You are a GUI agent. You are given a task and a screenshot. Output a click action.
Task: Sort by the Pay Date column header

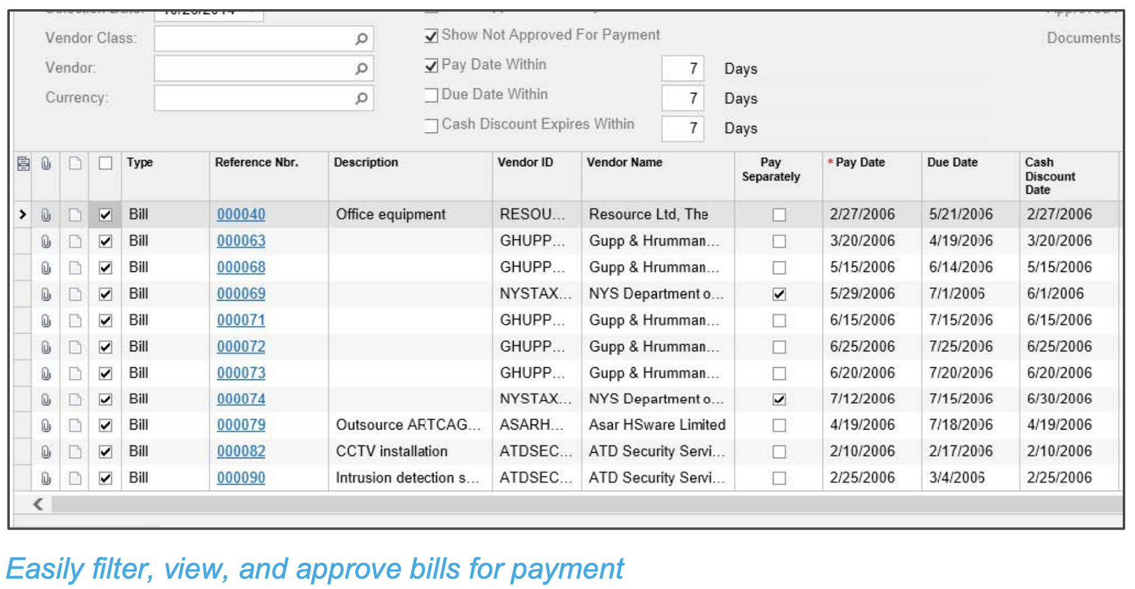coord(860,163)
